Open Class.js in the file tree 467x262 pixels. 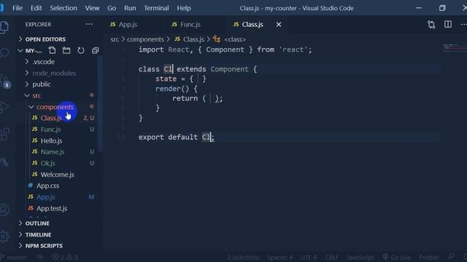(x=51, y=118)
